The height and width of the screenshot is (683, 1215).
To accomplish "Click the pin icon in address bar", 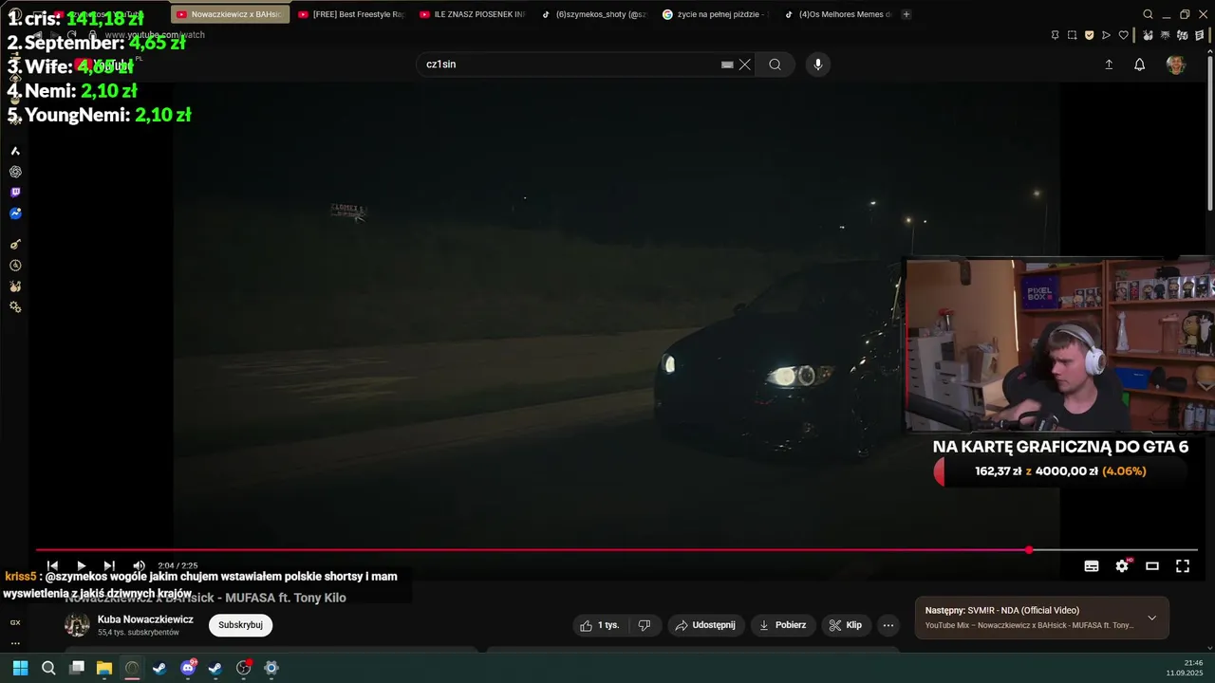I will 1055,35.
